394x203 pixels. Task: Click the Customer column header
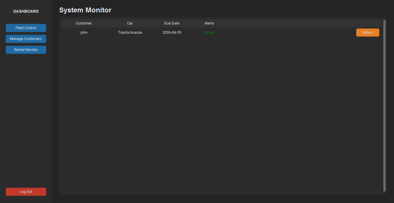pos(84,23)
